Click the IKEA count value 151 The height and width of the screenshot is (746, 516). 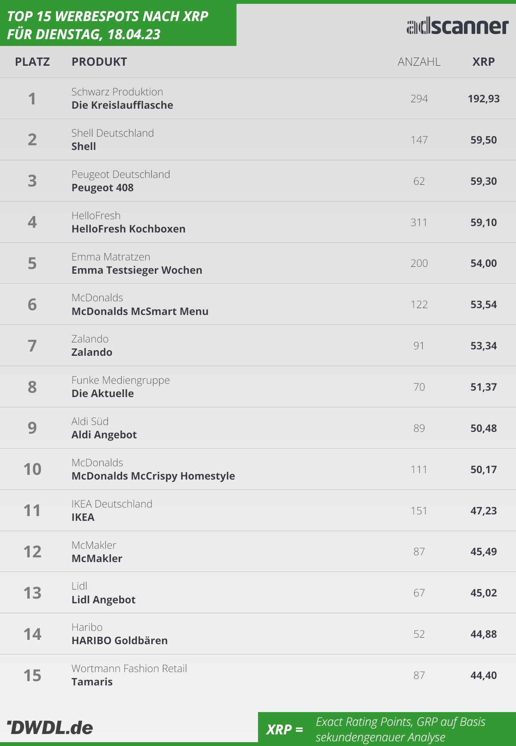(x=419, y=511)
